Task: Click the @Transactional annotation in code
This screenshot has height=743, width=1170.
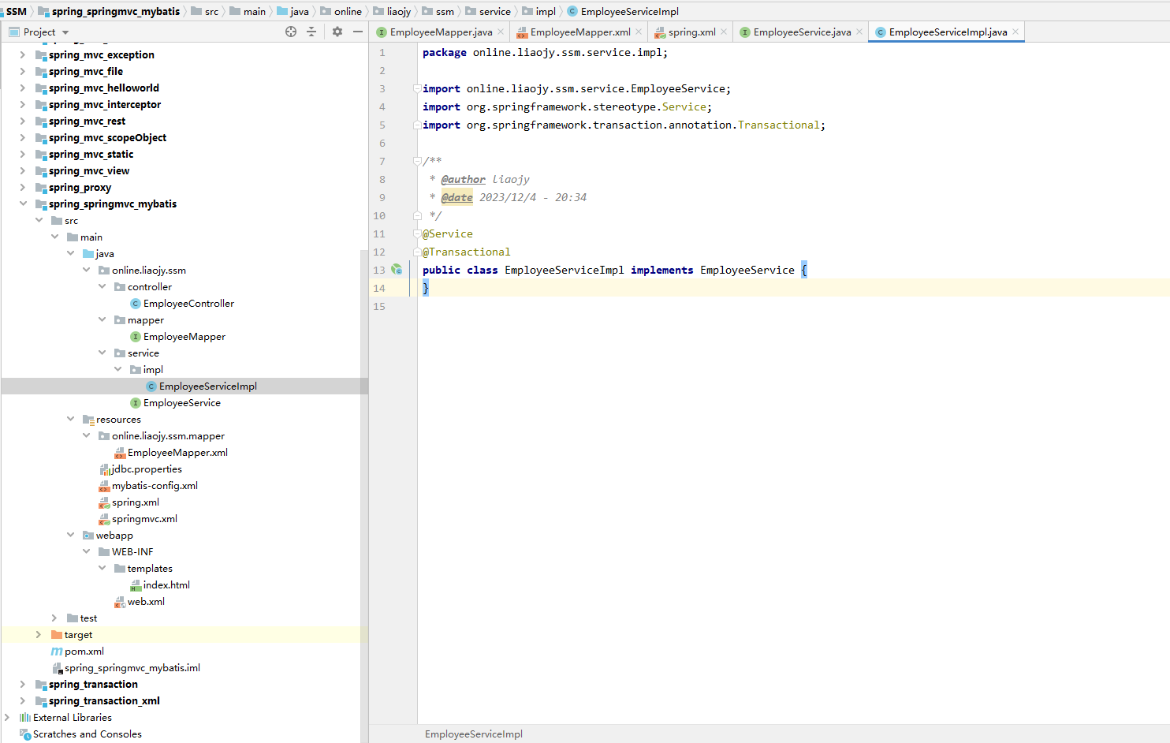Action: pyautogui.click(x=467, y=252)
